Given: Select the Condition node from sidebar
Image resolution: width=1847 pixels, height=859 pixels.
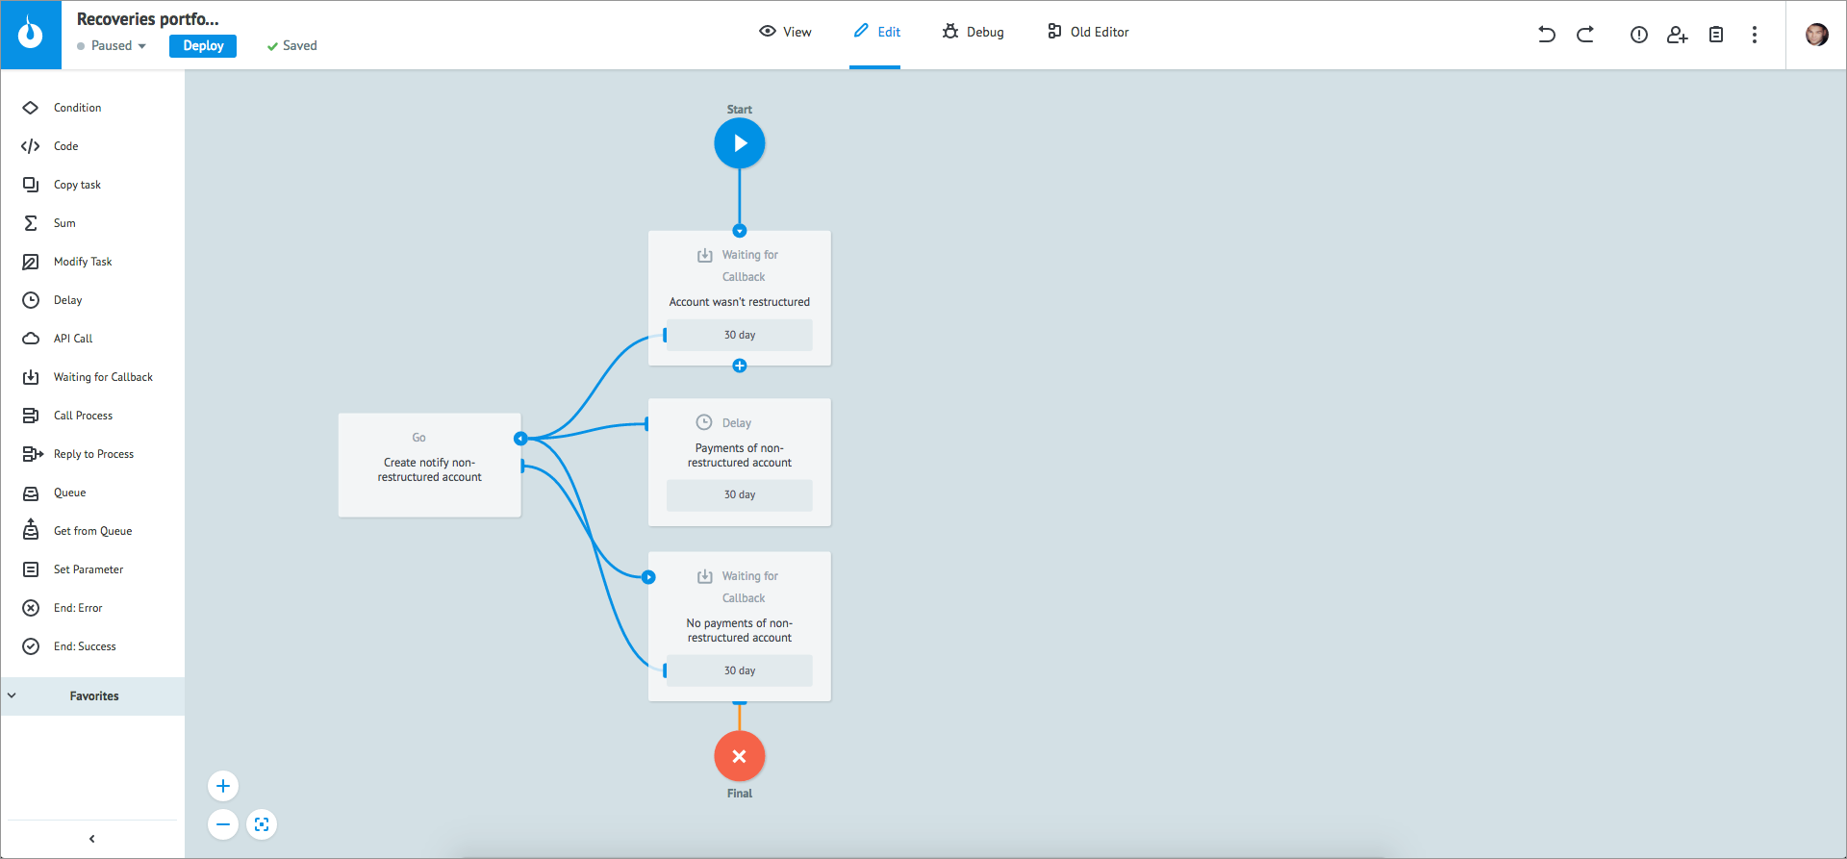Looking at the screenshot, I should [77, 108].
